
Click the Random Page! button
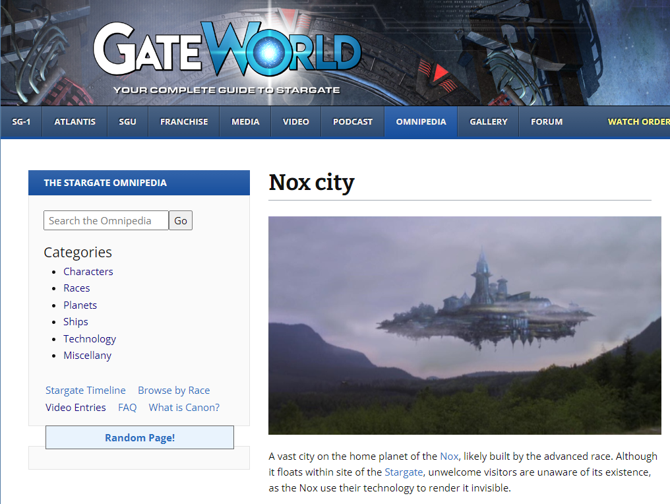pos(140,438)
